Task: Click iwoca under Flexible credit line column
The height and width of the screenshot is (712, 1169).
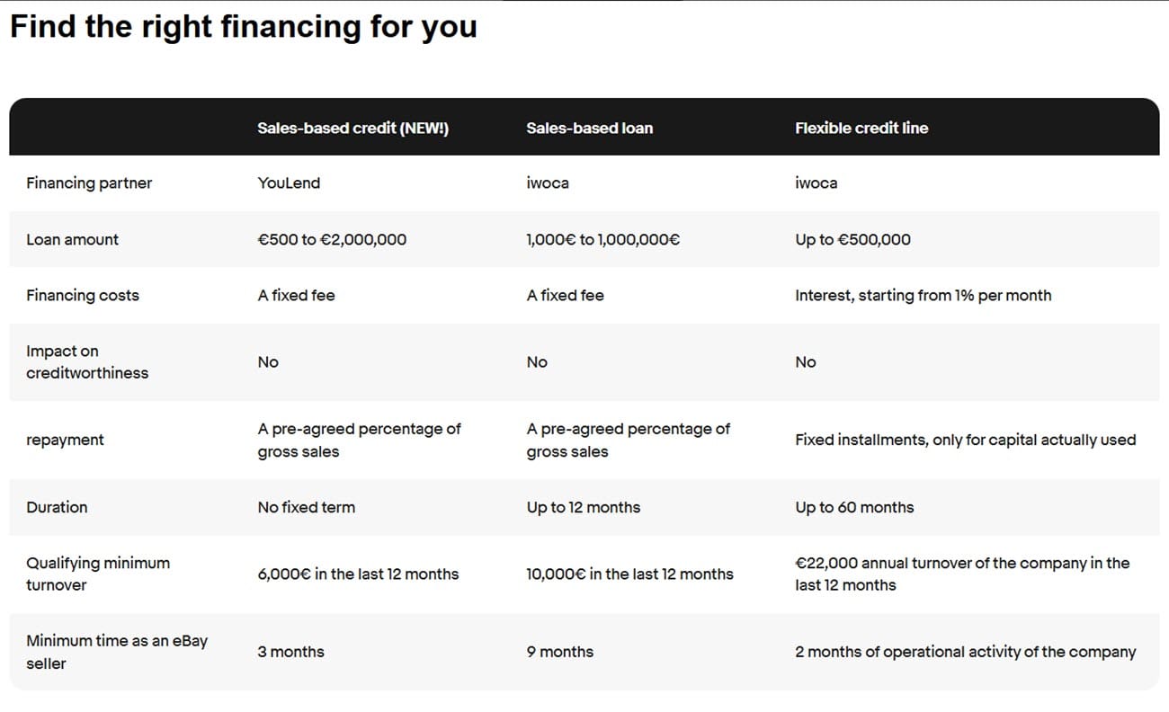Action: tap(816, 183)
